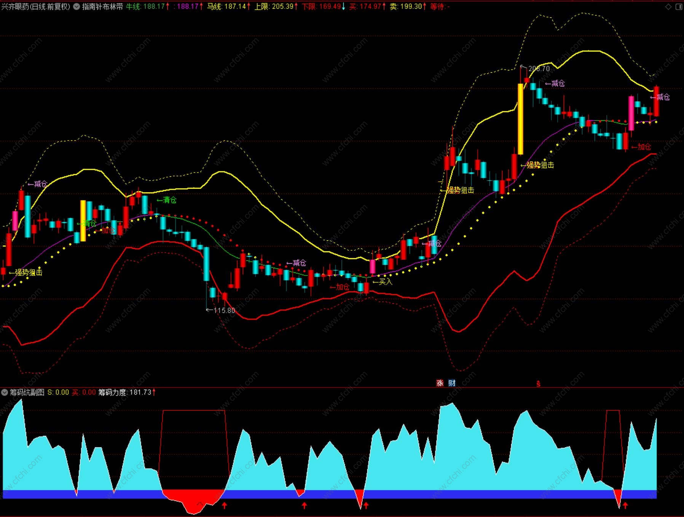This screenshot has height=517, width=684.
Task: Expand the dropdown beside 指南针布林带
Action: [77, 6]
